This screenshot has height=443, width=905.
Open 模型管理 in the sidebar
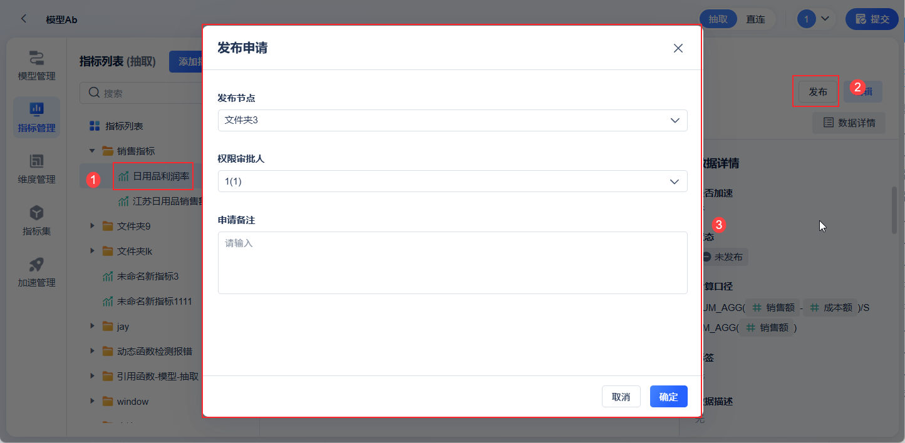click(36, 66)
